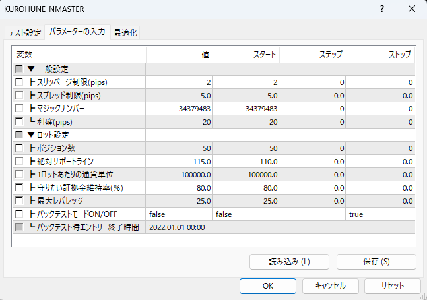427x300 pixels.
Task: Edit the 利確(pips) value field
Action: 180,122
